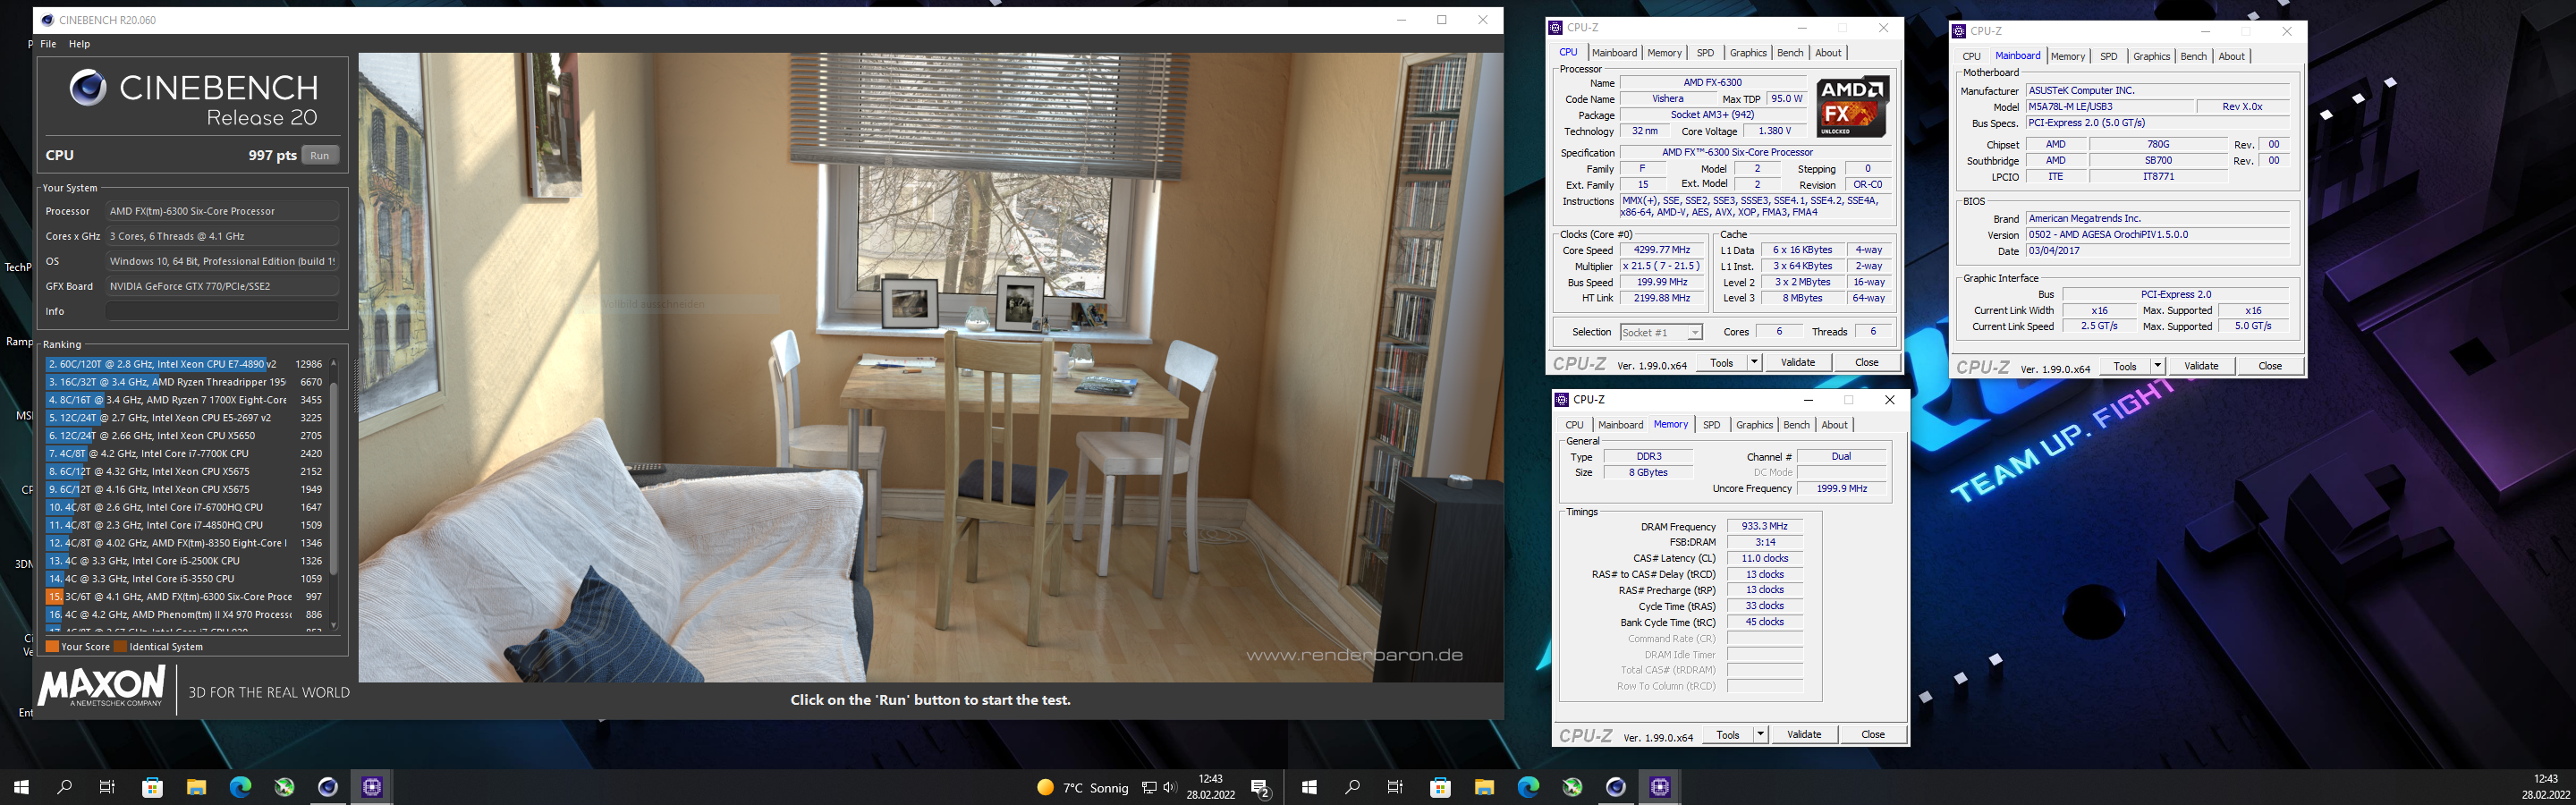Launch Microsoft Store on second monitor taskbar
2576x805 pixels.
pos(1440,787)
